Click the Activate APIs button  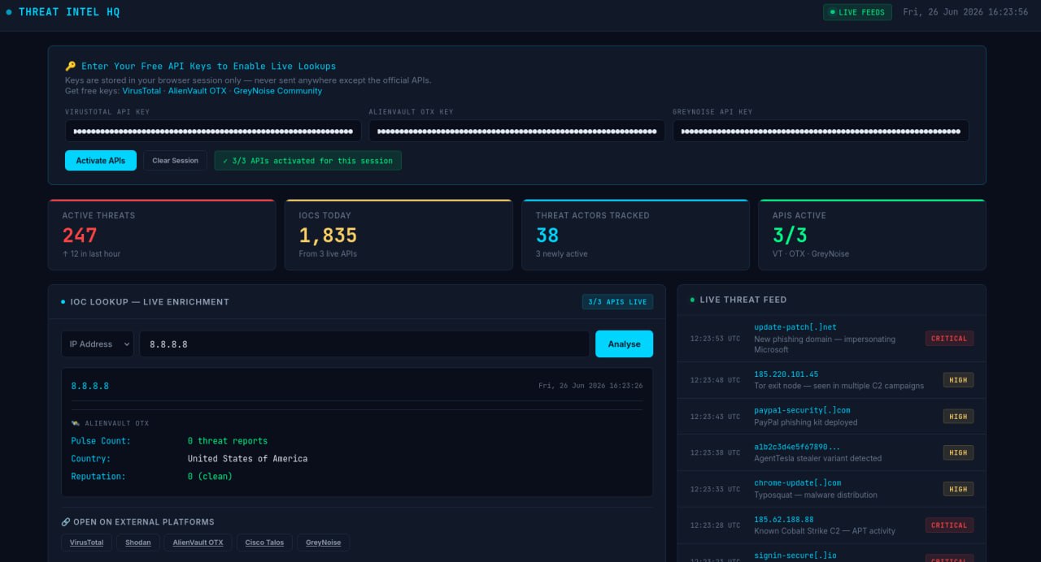pyautogui.click(x=101, y=161)
